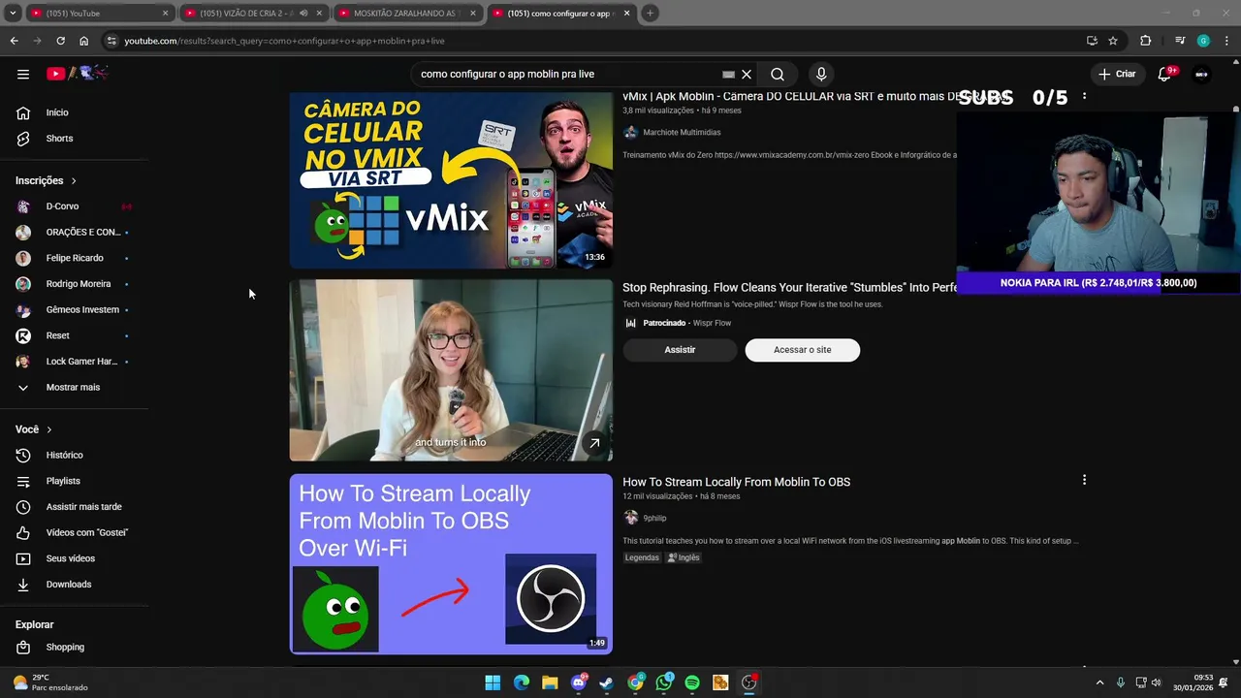Open options menu for vMix video
Viewport: 1241px width, 698px height.
(x=1084, y=96)
